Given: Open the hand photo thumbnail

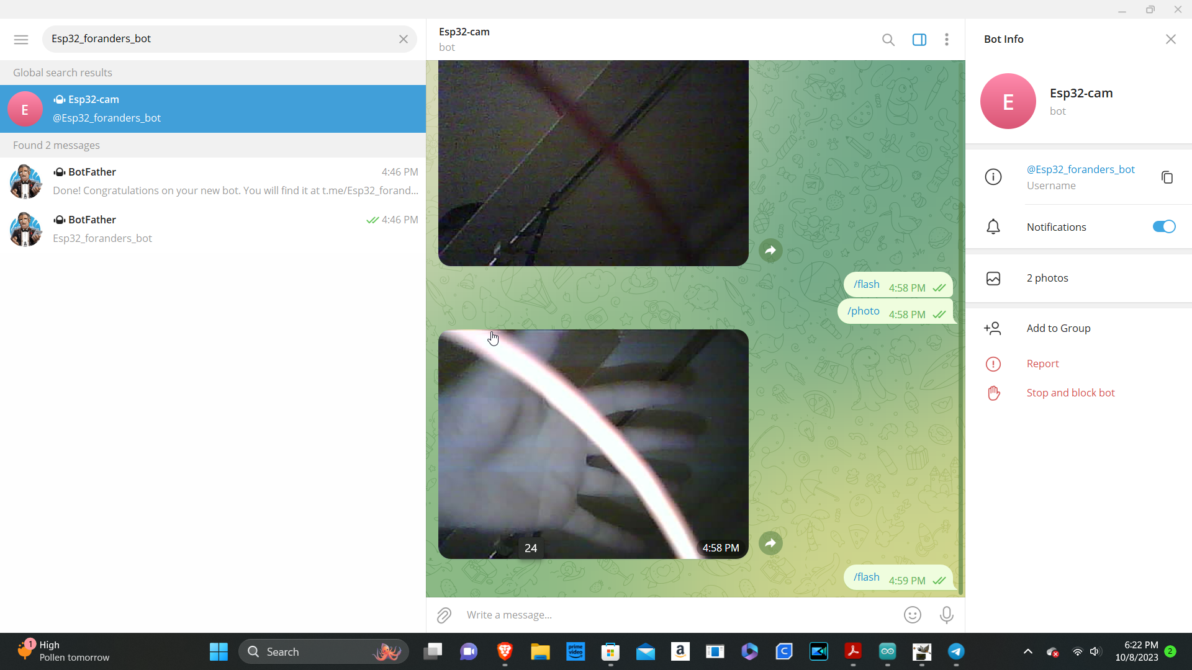Looking at the screenshot, I should coord(593,444).
